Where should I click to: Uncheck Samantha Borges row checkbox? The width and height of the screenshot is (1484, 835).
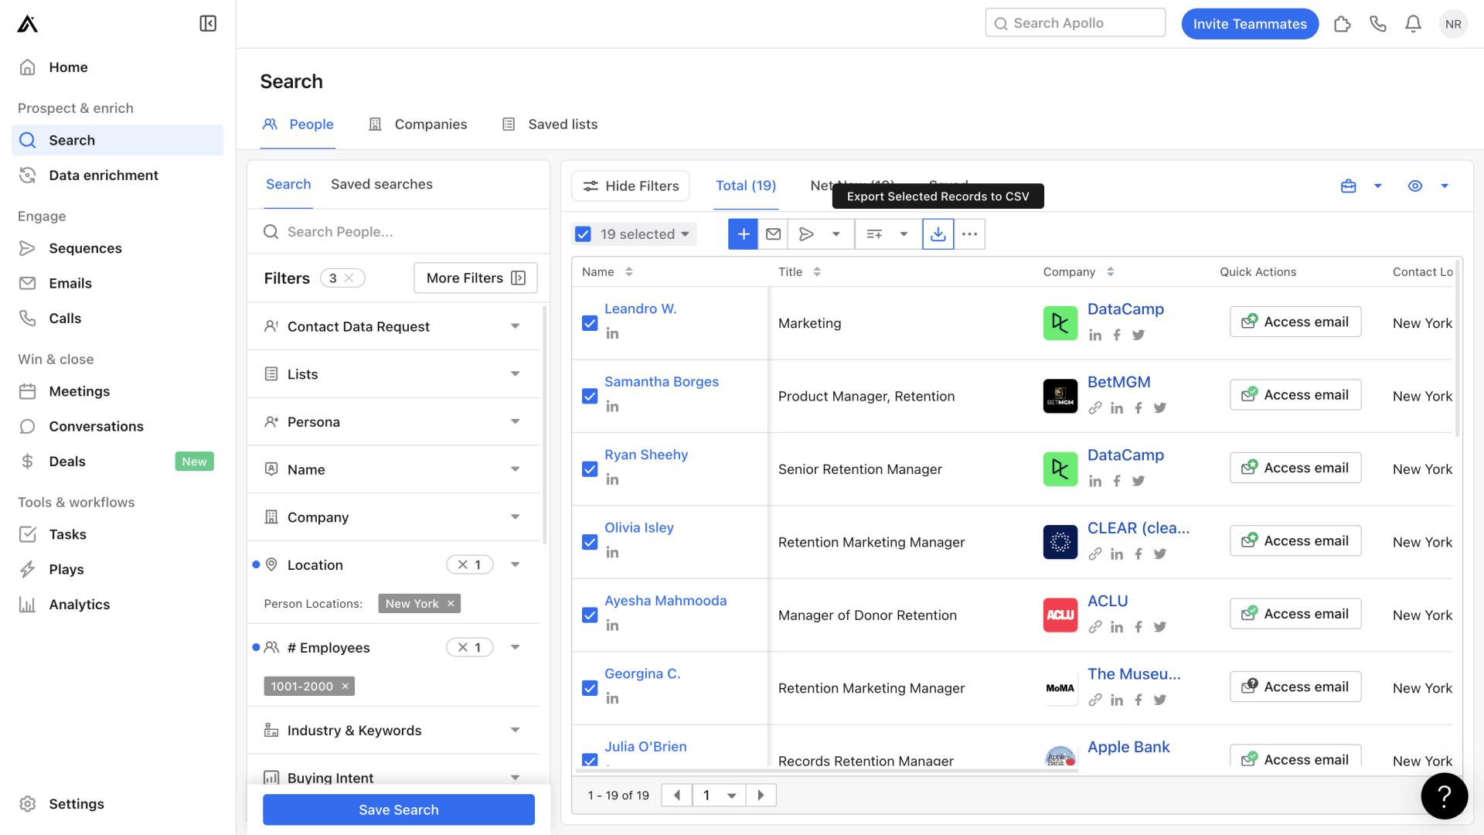[590, 396]
